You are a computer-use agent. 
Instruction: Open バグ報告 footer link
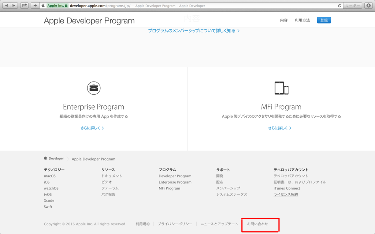108,195
